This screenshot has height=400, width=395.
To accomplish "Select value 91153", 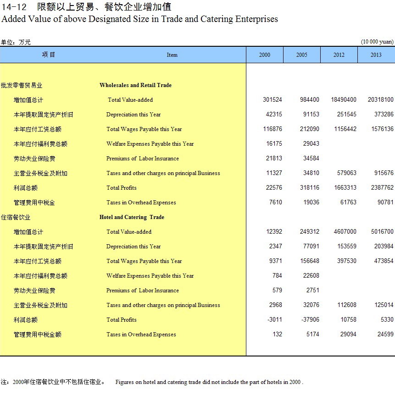I will pyautogui.click(x=311, y=114).
